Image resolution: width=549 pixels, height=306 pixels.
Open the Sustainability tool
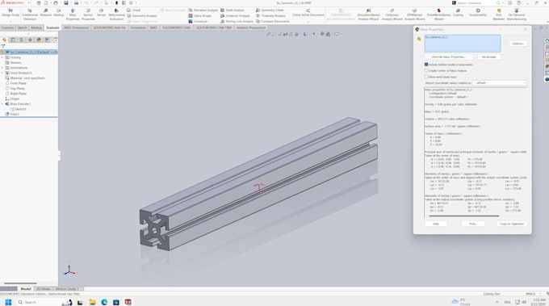(x=478, y=13)
